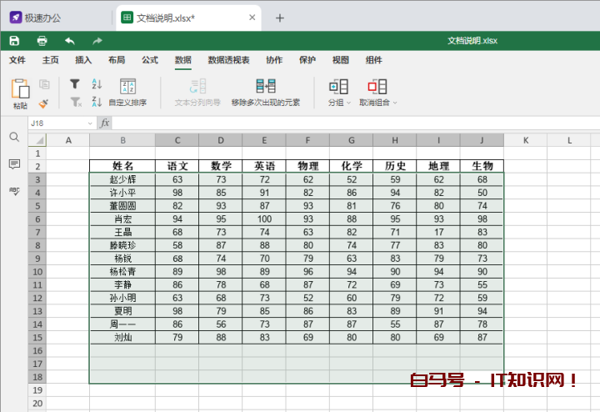
Task: Open the 文件 menu
Action: pyautogui.click(x=17, y=60)
